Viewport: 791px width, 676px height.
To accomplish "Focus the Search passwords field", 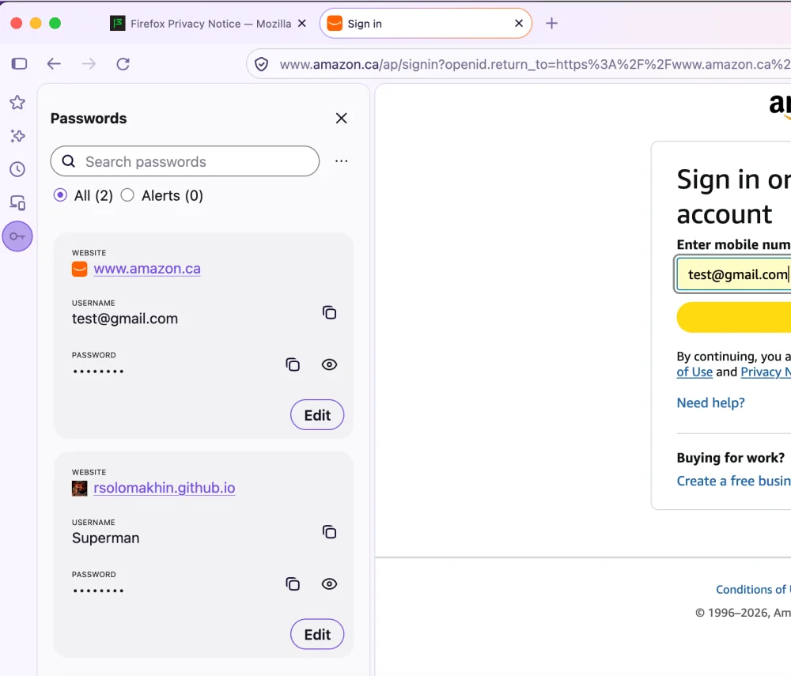I will [x=184, y=161].
